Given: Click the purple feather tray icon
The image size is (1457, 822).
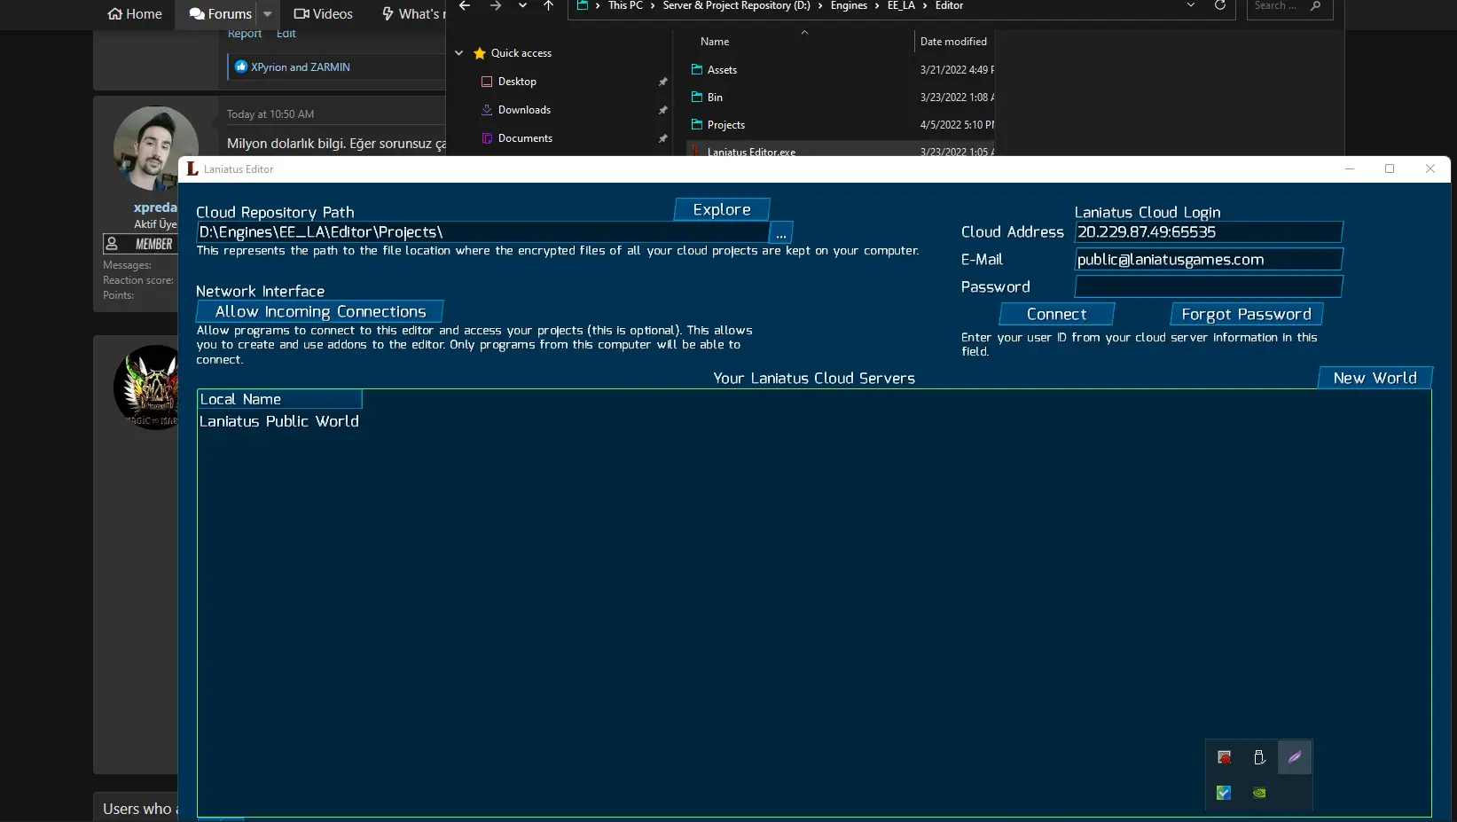Looking at the screenshot, I should 1294,757.
